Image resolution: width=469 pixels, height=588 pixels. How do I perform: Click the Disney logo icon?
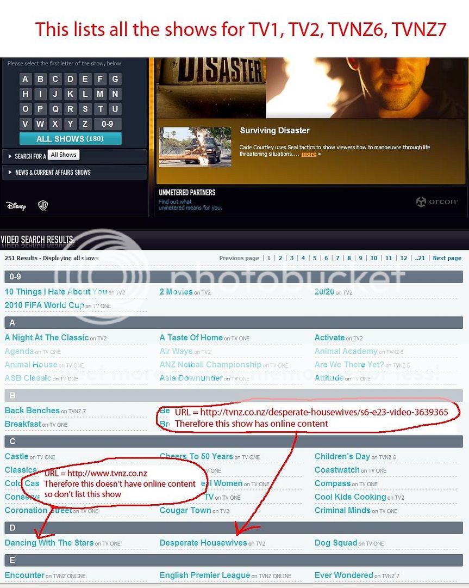point(16,206)
